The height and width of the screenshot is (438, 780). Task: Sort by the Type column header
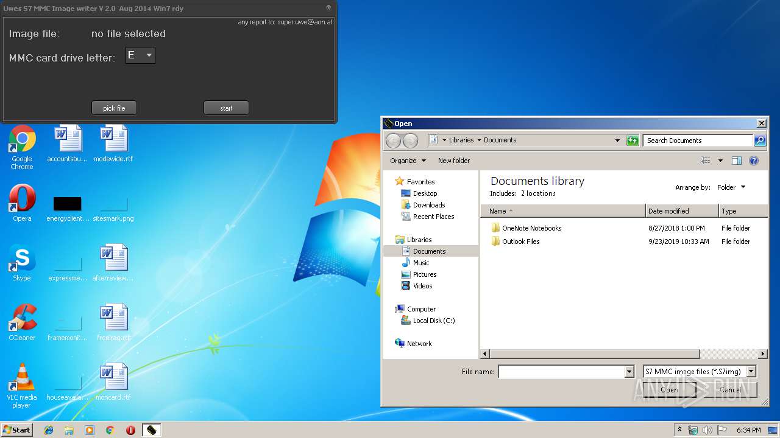743,211
